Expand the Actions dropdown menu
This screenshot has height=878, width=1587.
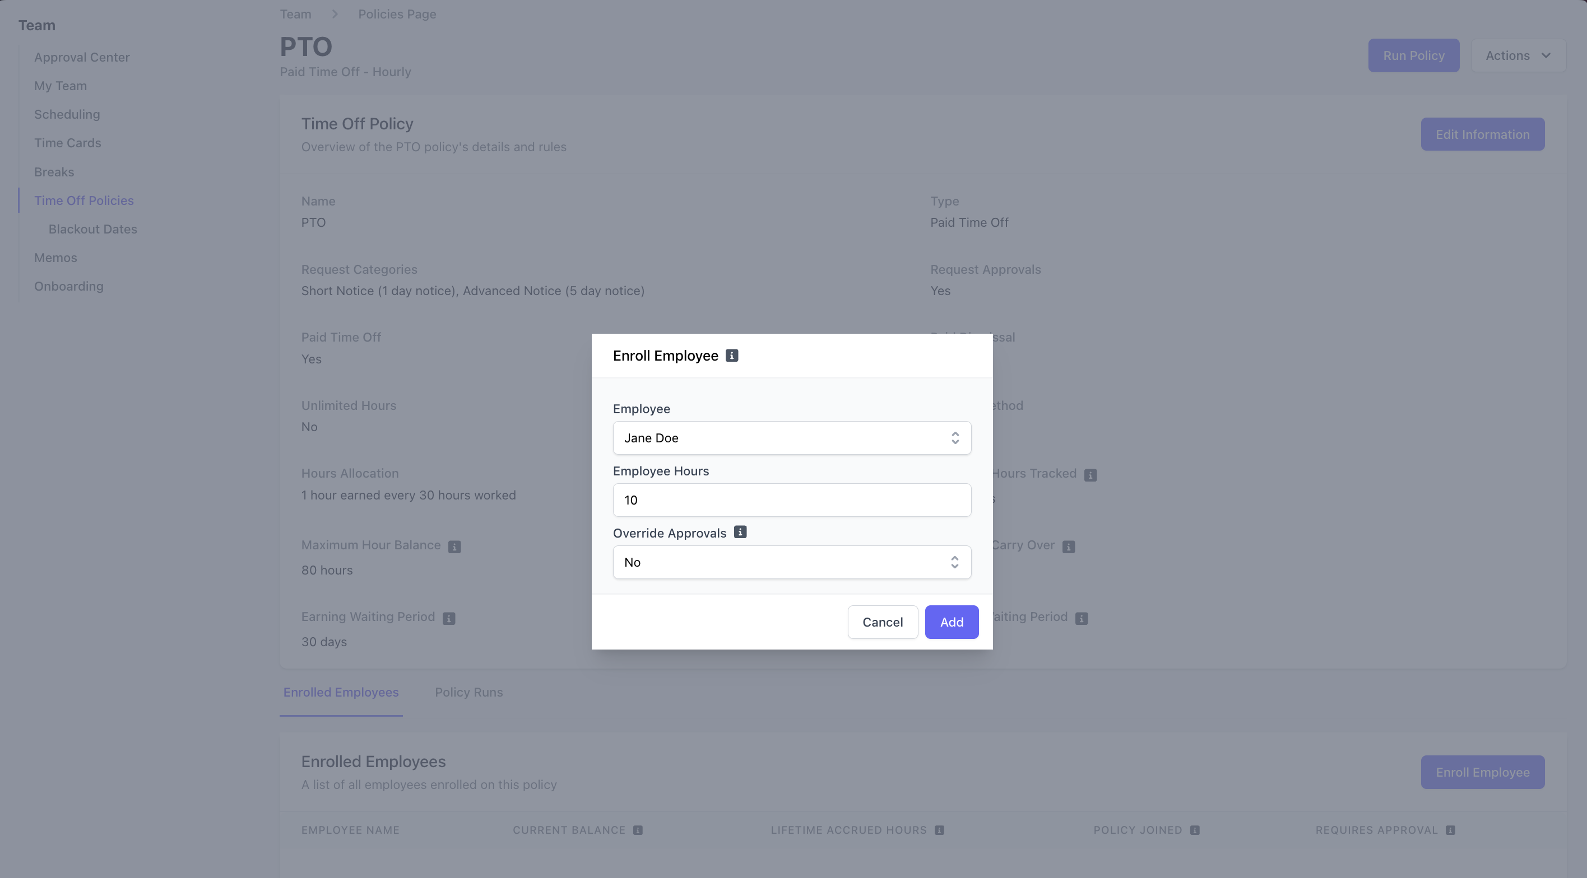tap(1518, 55)
